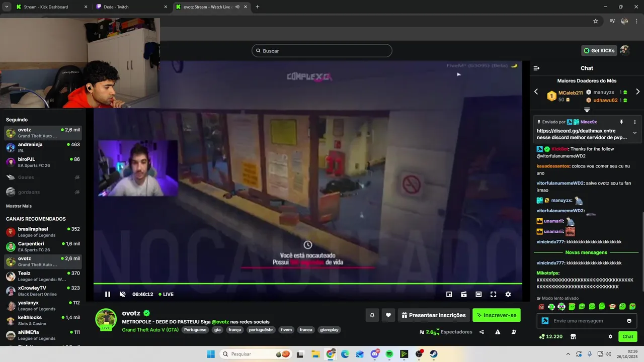
Task: Select the gtaroplay tag
Action: tap(330, 330)
